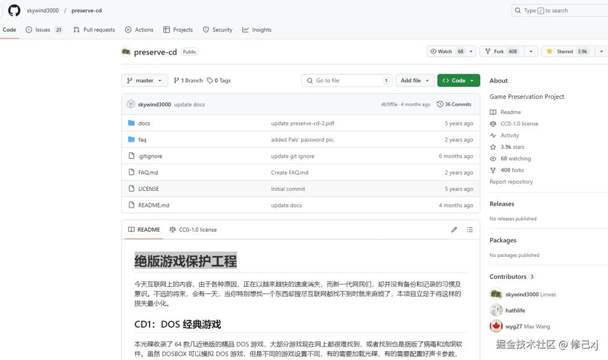Focus the Go to file field
This screenshot has width=608, height=360.
[x=347, y=80]
